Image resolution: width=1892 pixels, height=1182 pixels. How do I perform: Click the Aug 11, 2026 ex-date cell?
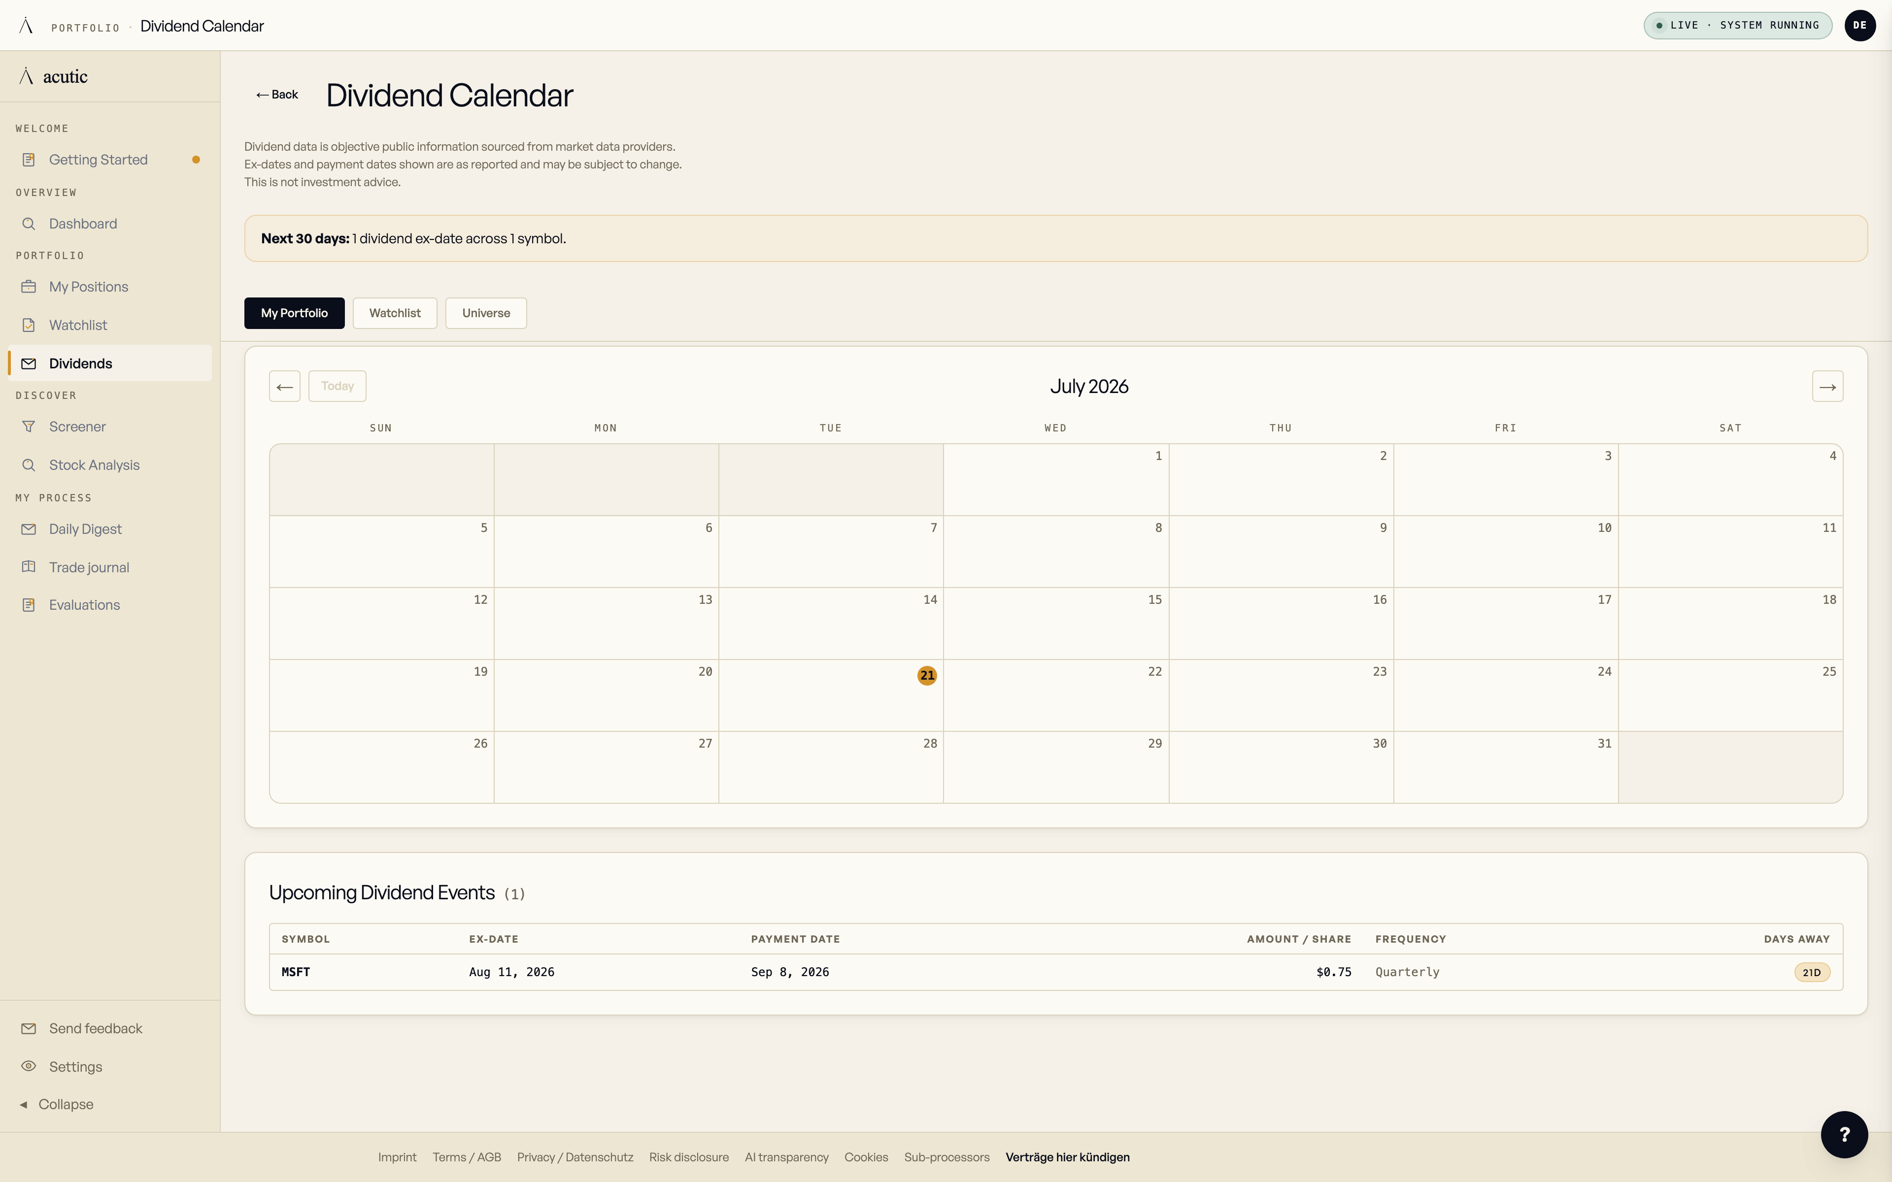[x=511, y=972]
